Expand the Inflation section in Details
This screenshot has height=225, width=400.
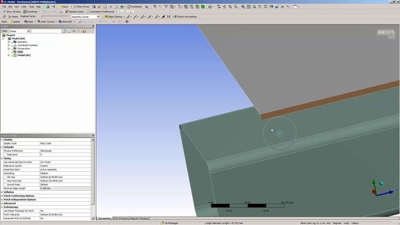click(x=2, y=192)
